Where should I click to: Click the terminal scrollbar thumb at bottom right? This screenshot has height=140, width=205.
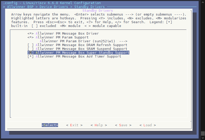coord(203,133)
